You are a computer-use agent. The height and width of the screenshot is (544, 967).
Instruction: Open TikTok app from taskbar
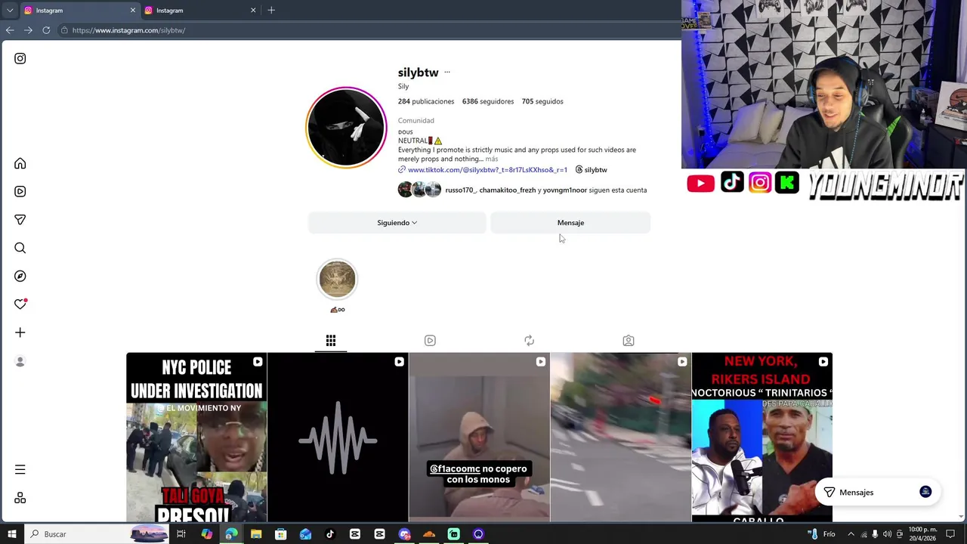(x=330, y=534)
